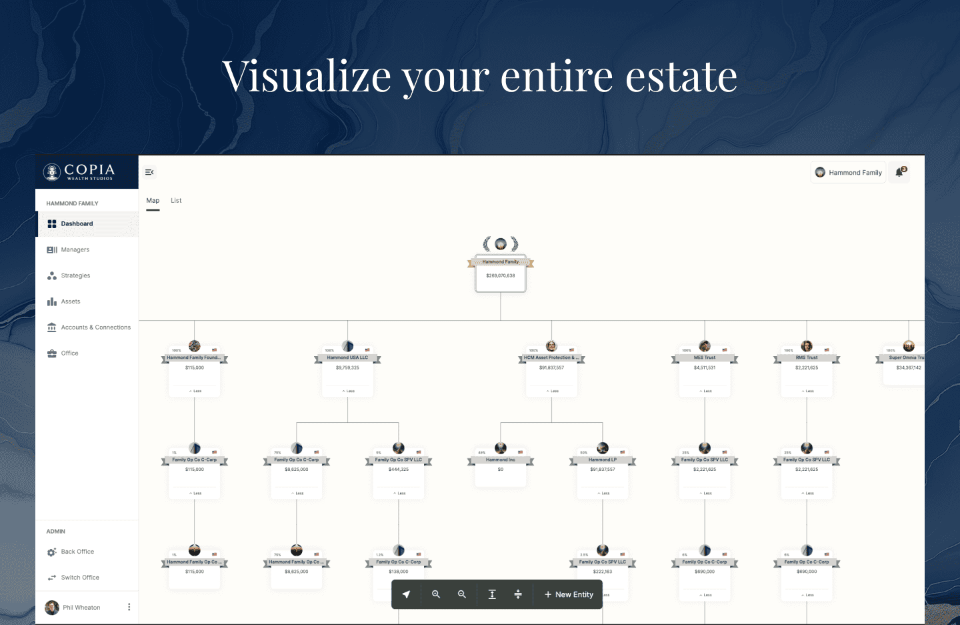Collapse the Hammond USA LLC node with Less
Image resolution: width=960 pixels, height=625 pixels.
348,391
